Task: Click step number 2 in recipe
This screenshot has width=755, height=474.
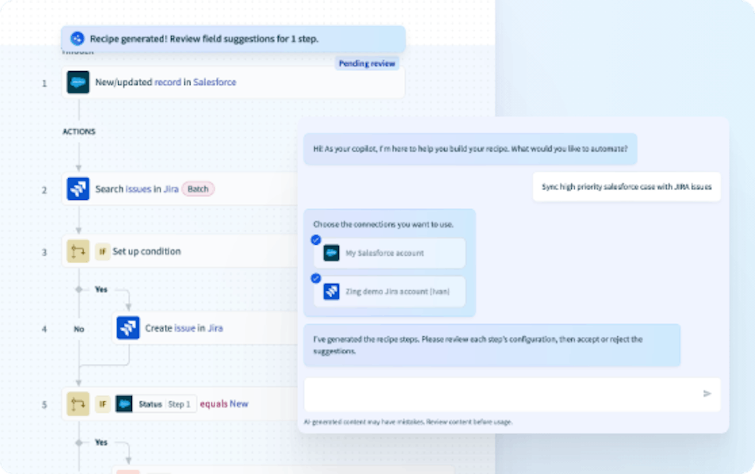Action: [44, 189]
